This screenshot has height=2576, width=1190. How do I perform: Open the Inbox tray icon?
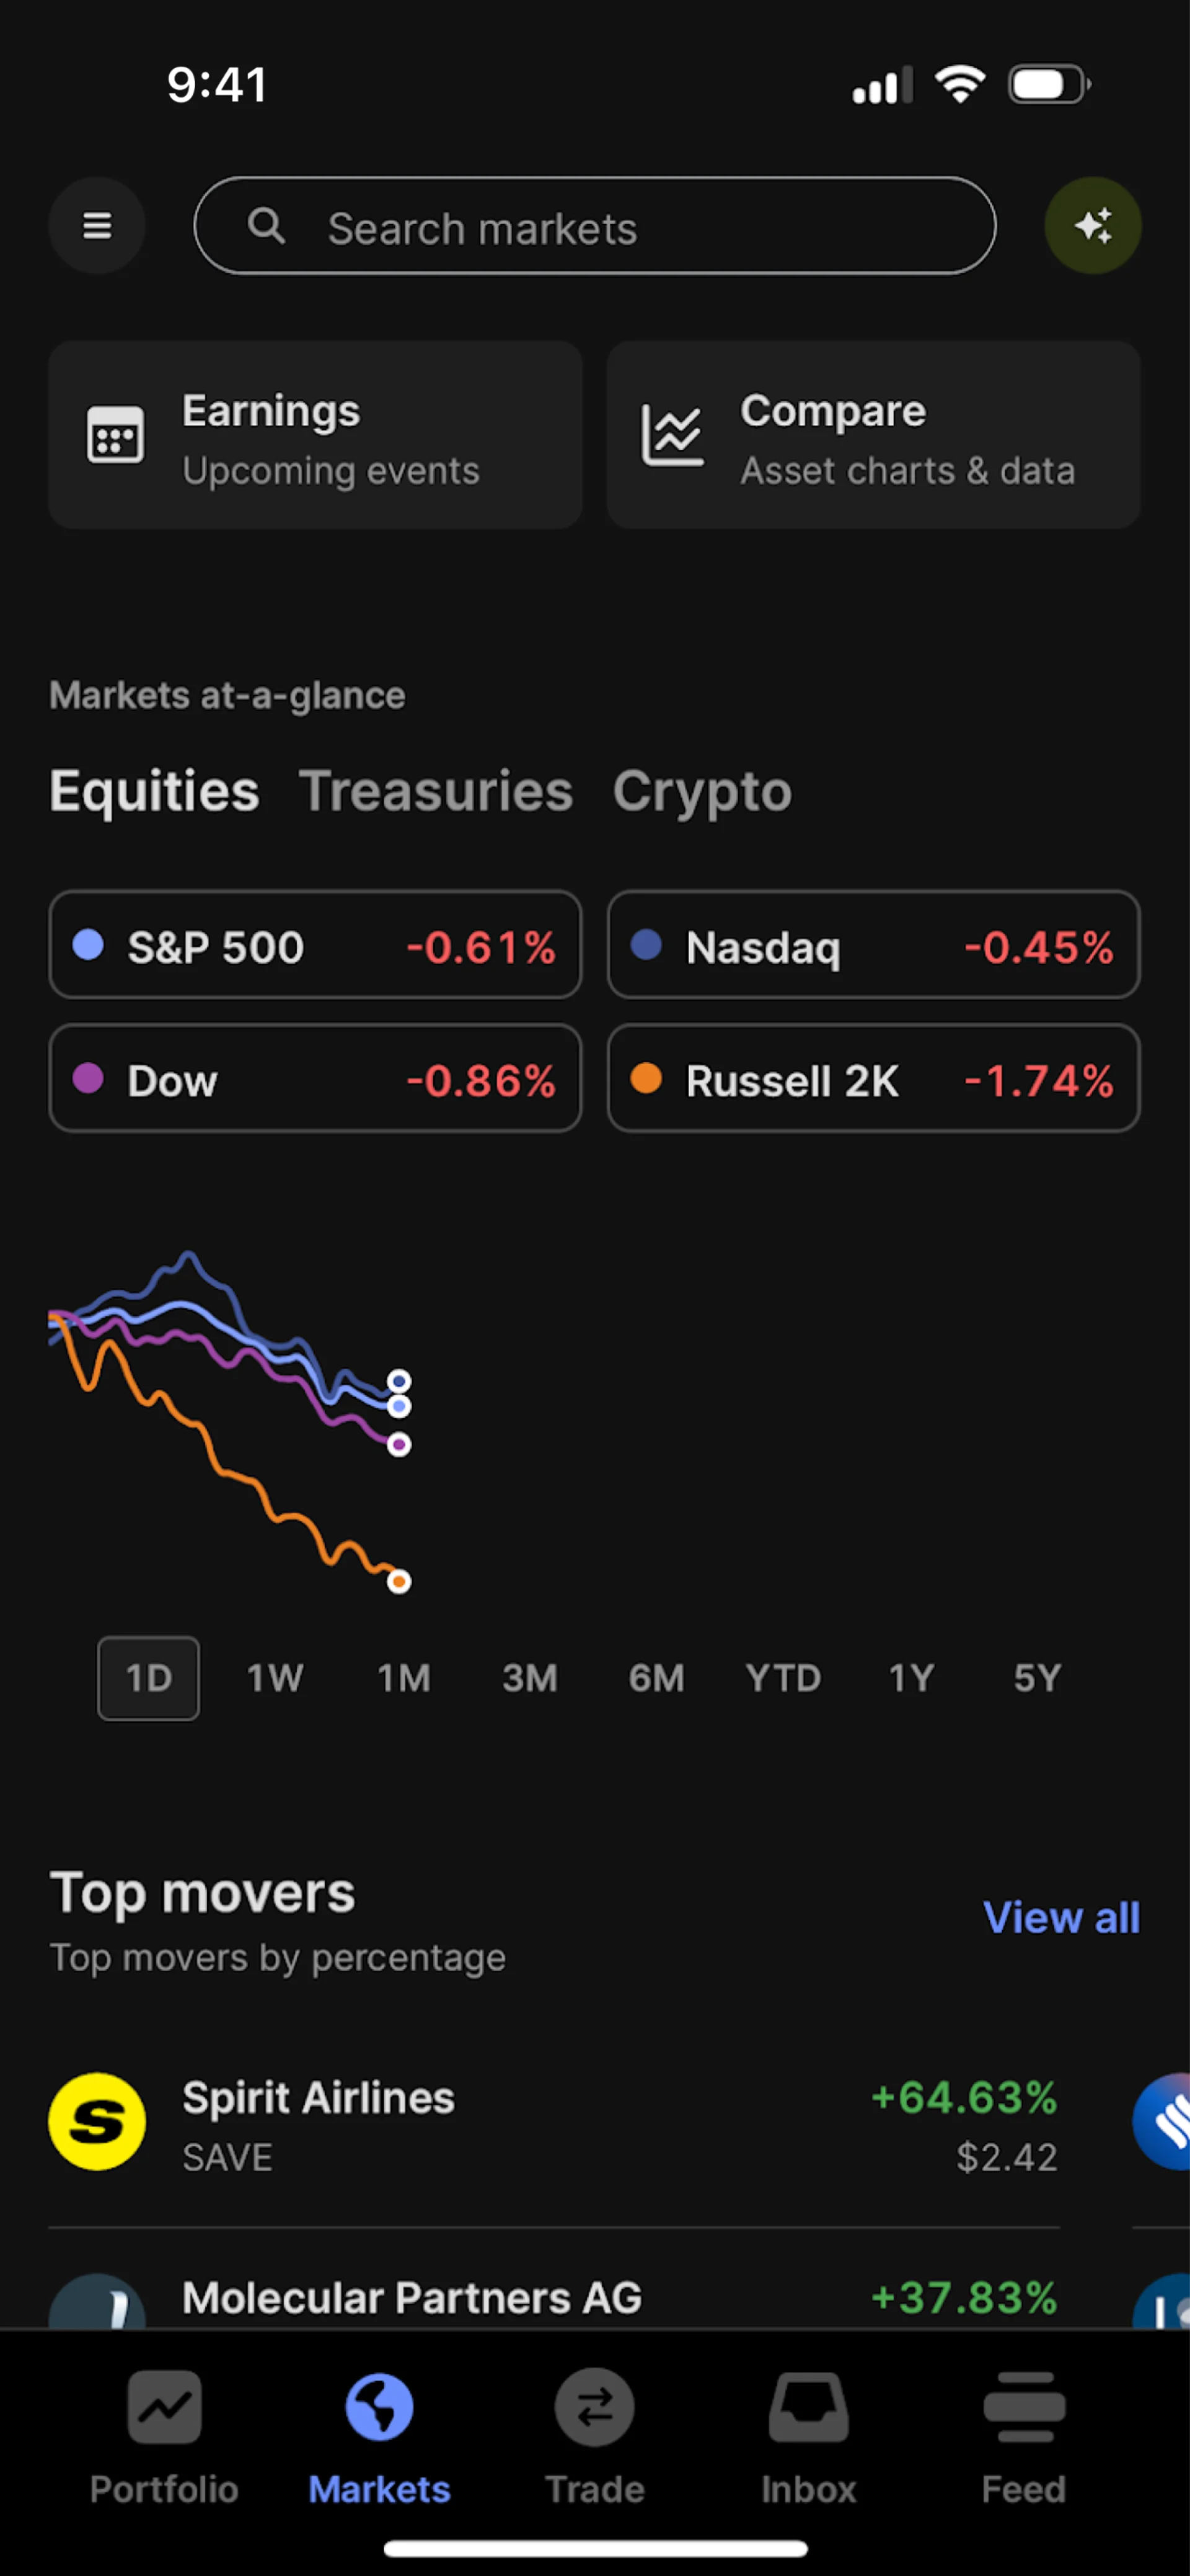coord(808,2408)
